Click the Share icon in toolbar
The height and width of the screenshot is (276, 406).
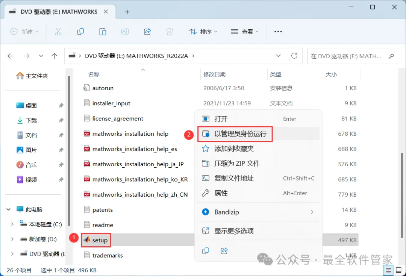click(x=147, y=32)
